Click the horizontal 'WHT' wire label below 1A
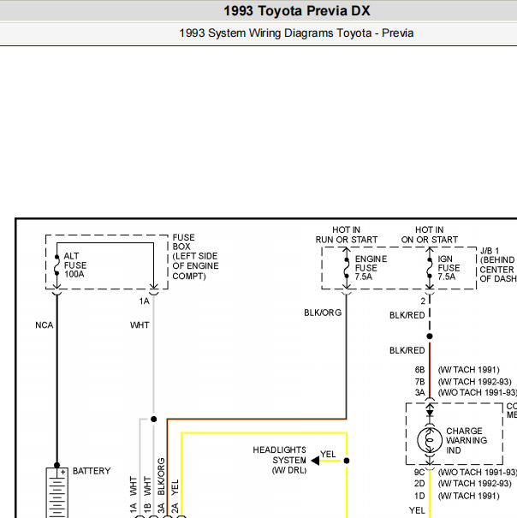Screen dimensions: 517x518 point(140,325)
